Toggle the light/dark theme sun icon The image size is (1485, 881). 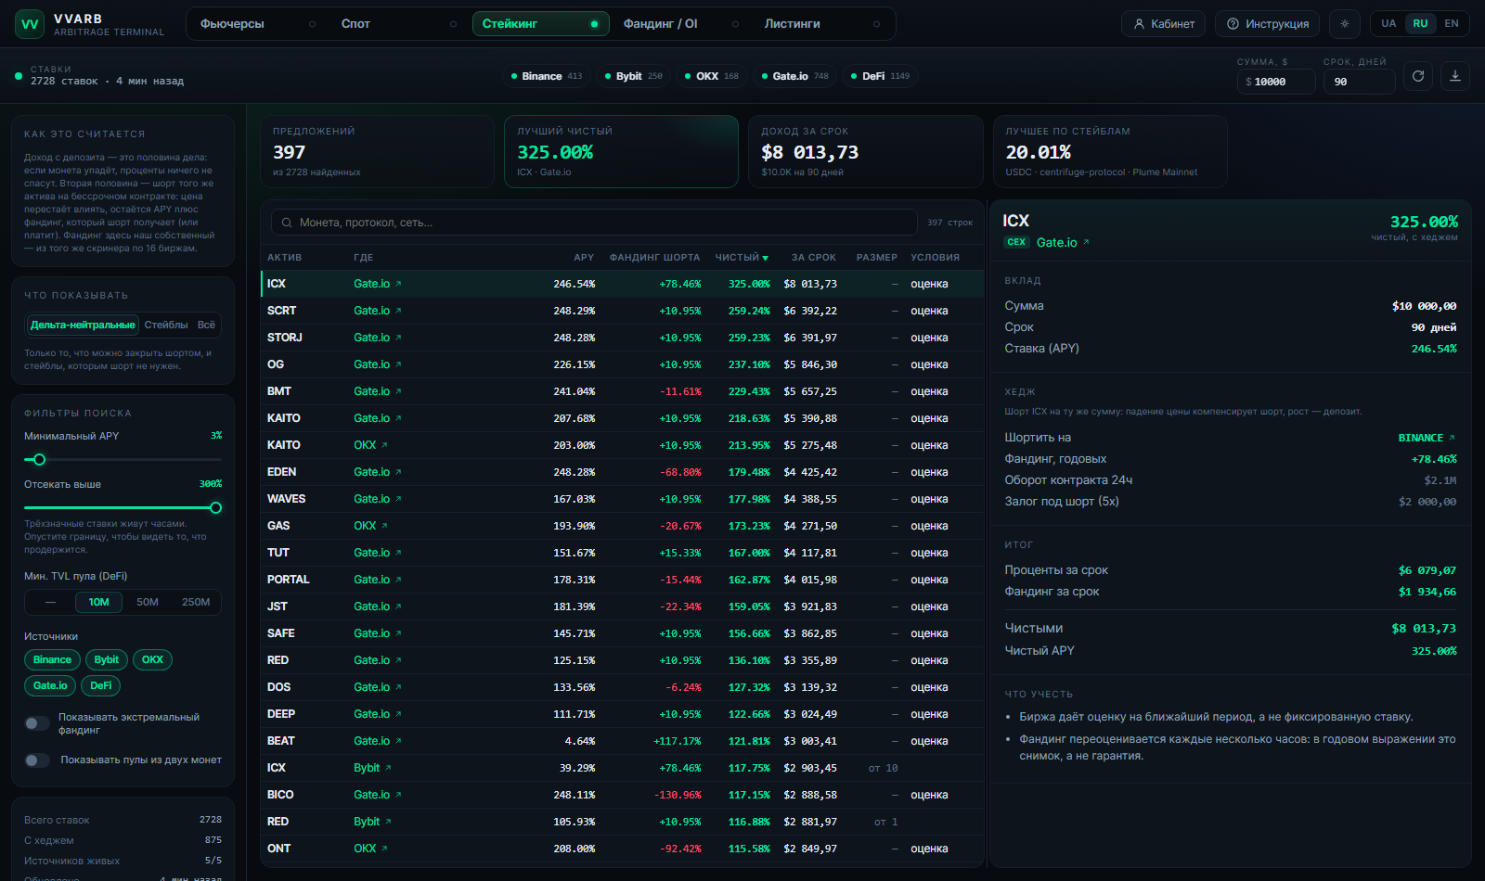pos(1345,24)
